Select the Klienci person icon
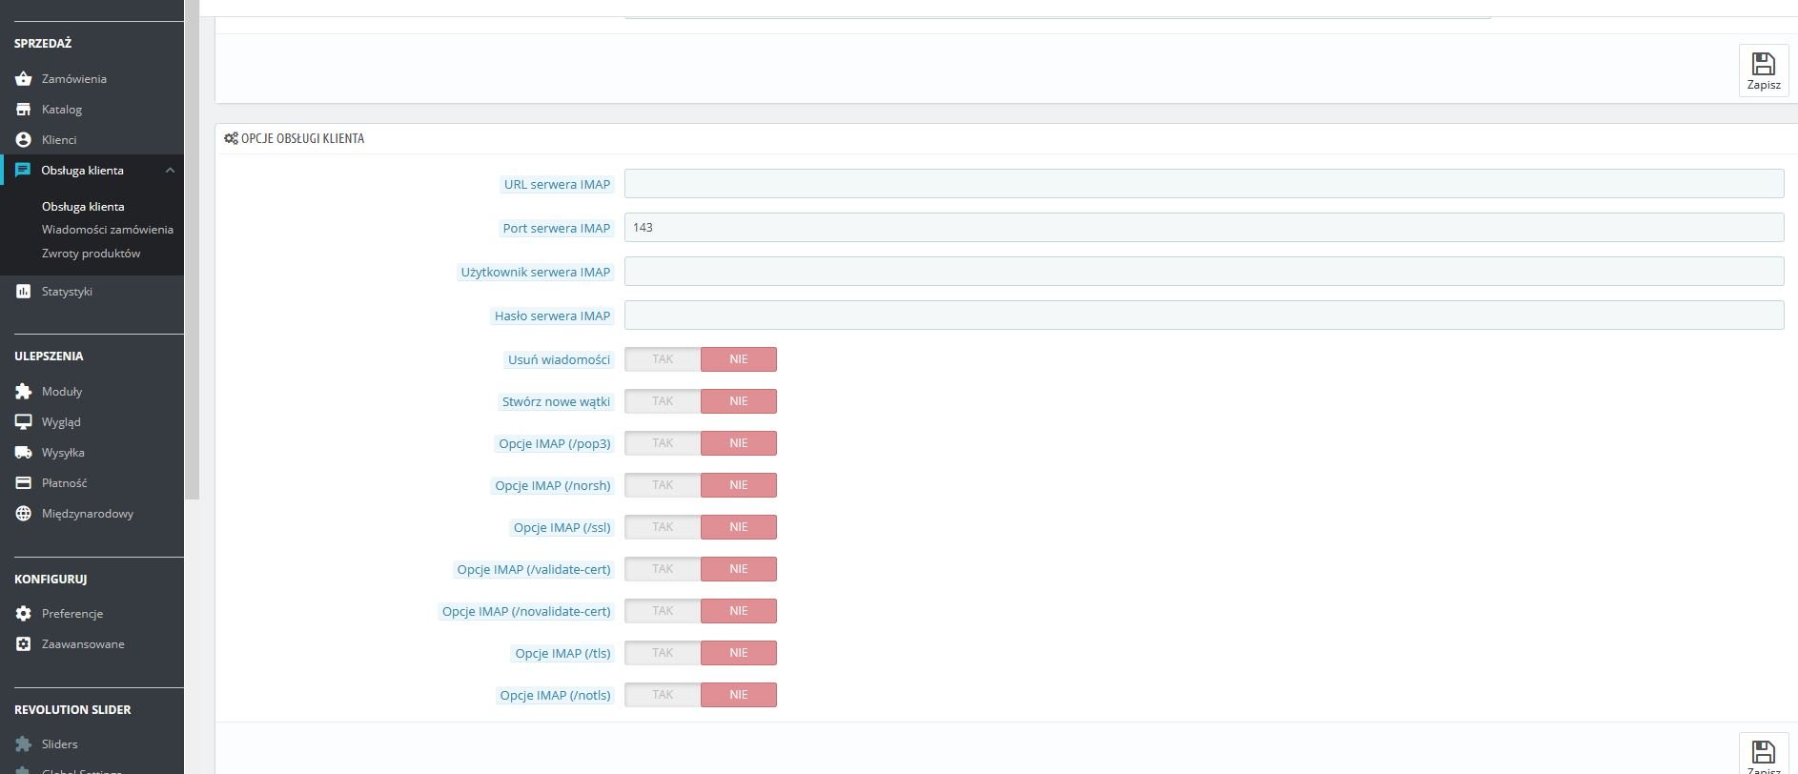Viewport: 1798px width, 774px height. click(x=24, y=140)
